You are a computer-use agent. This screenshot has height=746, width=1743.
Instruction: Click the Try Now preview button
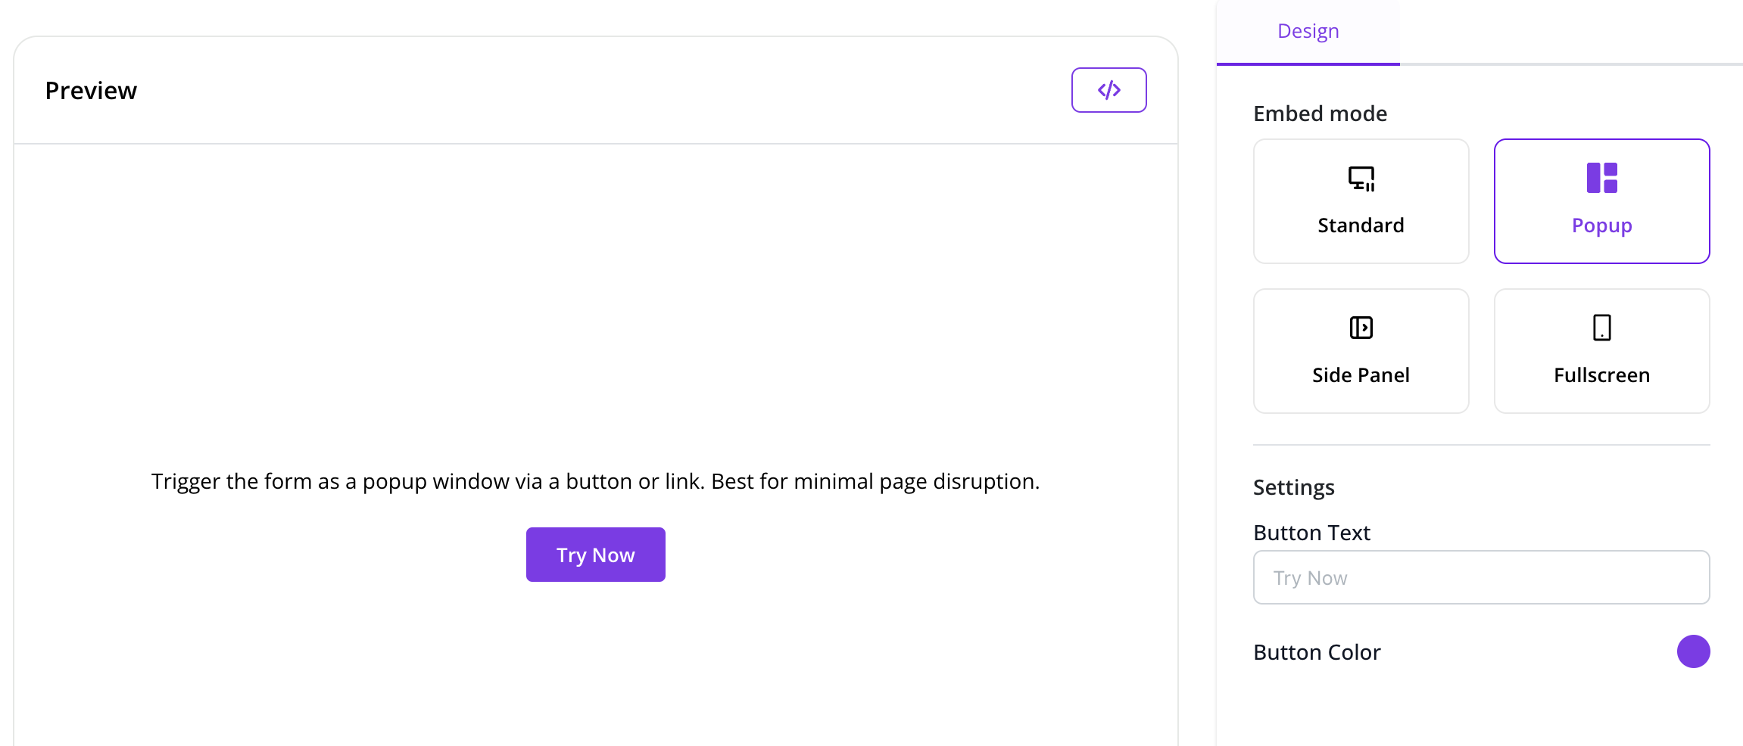pyautogui.click(x=595, y=555)
